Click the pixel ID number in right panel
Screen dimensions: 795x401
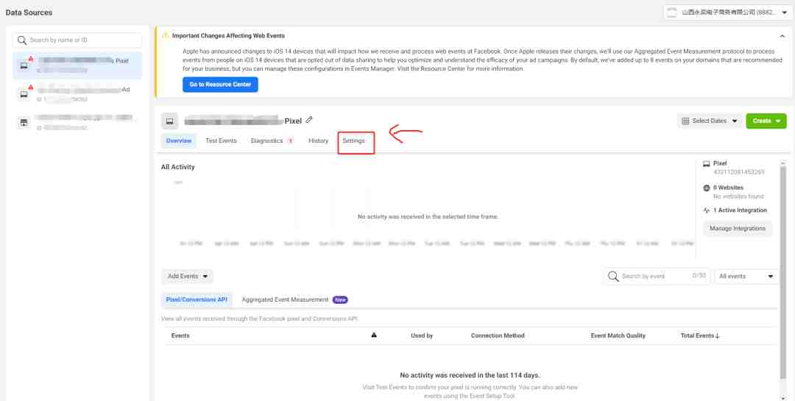point(739,172)
